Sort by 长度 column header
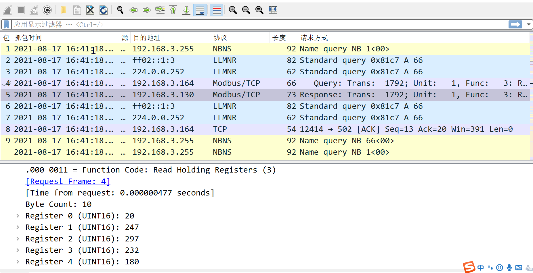The height and width of the screenshot is (273, 533). 284,38
